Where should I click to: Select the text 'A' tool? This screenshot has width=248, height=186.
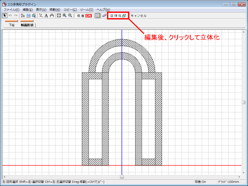point(46,16)
